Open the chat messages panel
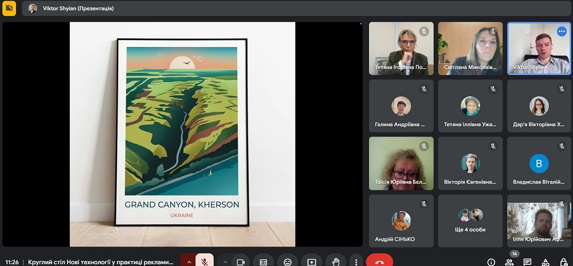The height and width of the screenshot is (266, 573). [x=527, y=262]
